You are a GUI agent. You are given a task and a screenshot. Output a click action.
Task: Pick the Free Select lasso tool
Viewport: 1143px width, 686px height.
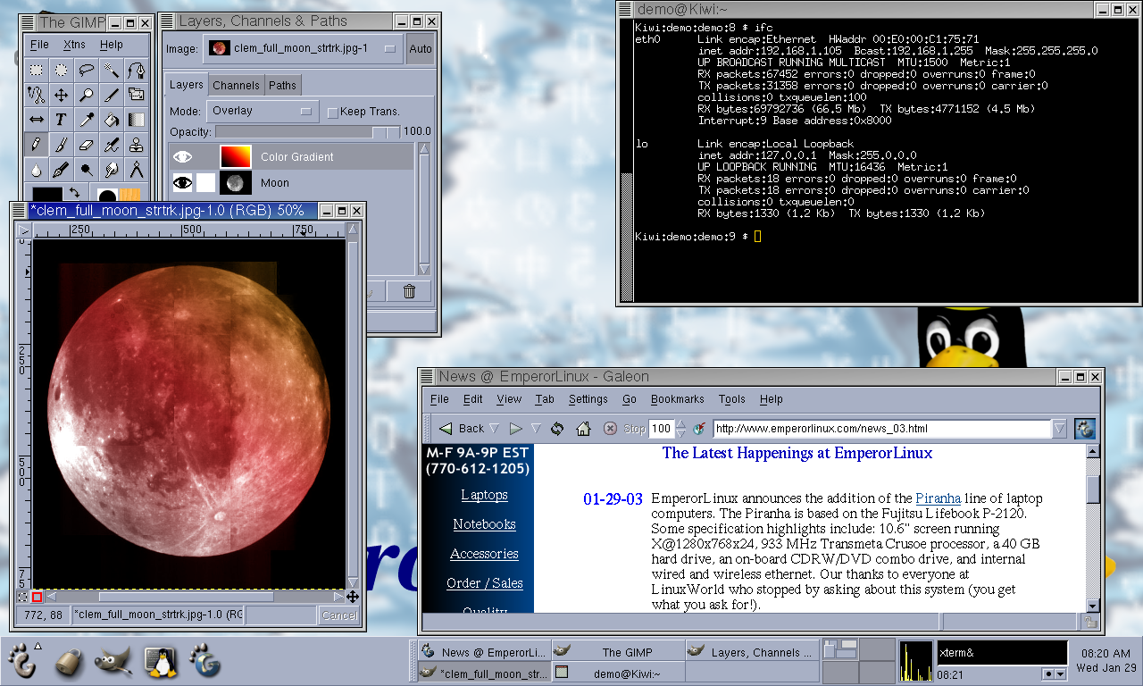pyautogui.click(x=86, y=69)
